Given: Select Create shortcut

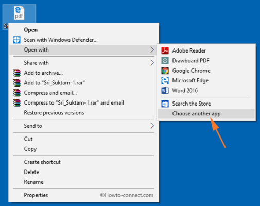Looking at the screenshot, I should coord(83,162).
